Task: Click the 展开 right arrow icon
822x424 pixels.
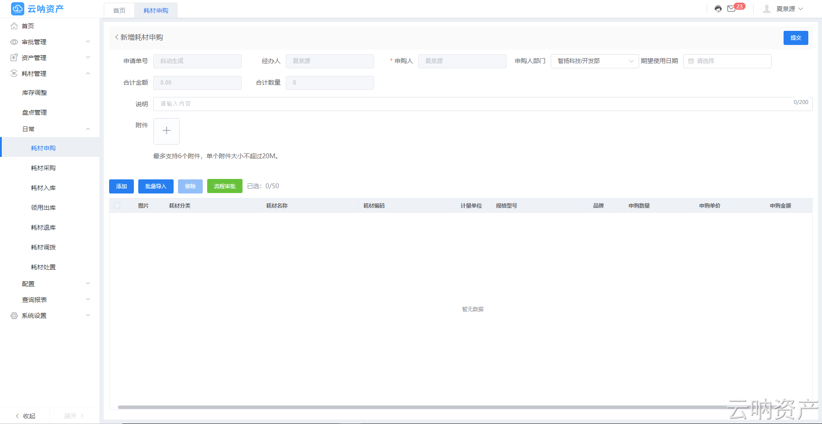Action: [x=82, y=416]
